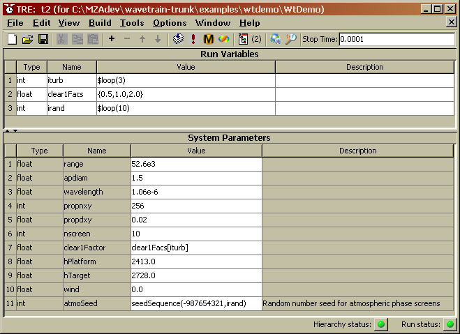Click the nscreen value 10
460x334 pixels.
(x=196, y=234)
